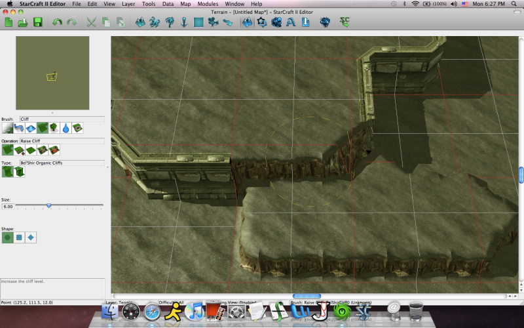Pick the diamond brush shape

[x=31, y=237]
